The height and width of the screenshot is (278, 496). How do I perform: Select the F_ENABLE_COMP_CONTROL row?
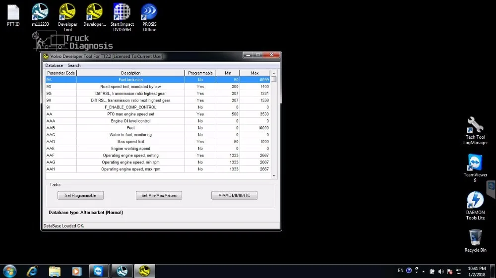pos(158,107)
